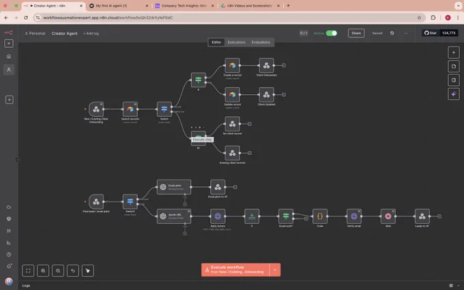Open the workflow three-dots options menu

click(x=406, y=33)
